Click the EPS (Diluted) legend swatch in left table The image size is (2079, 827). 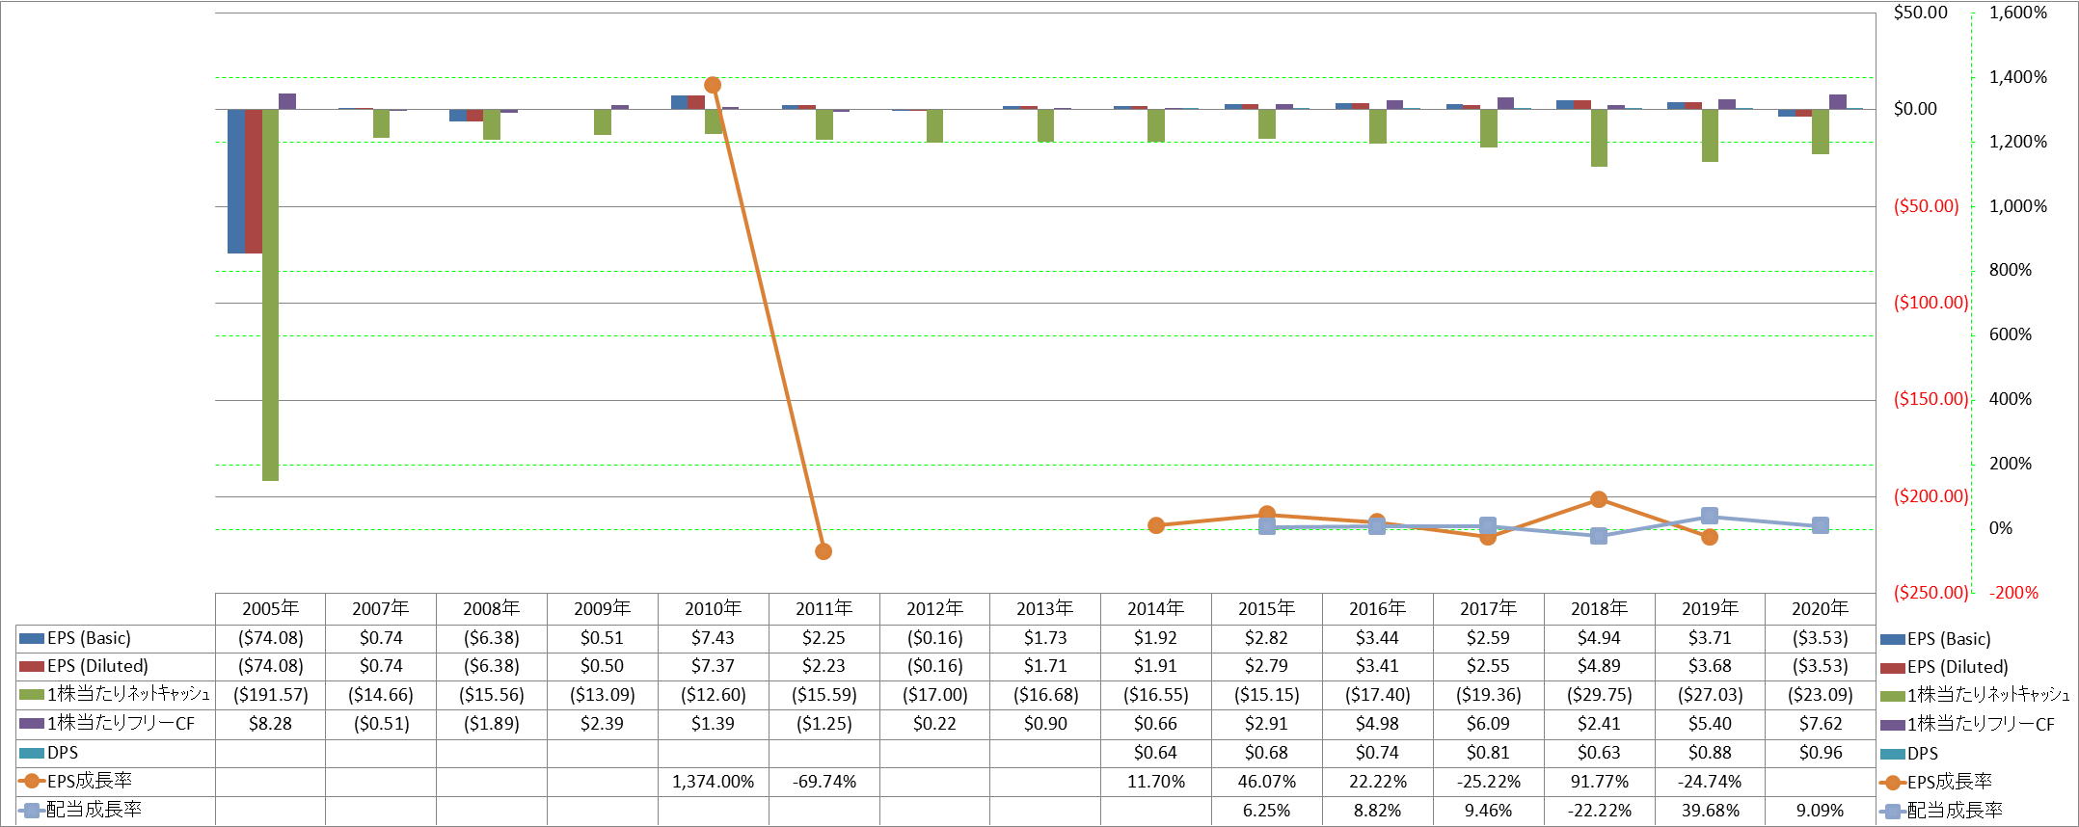pyautogui.click(x=32, y=666)
